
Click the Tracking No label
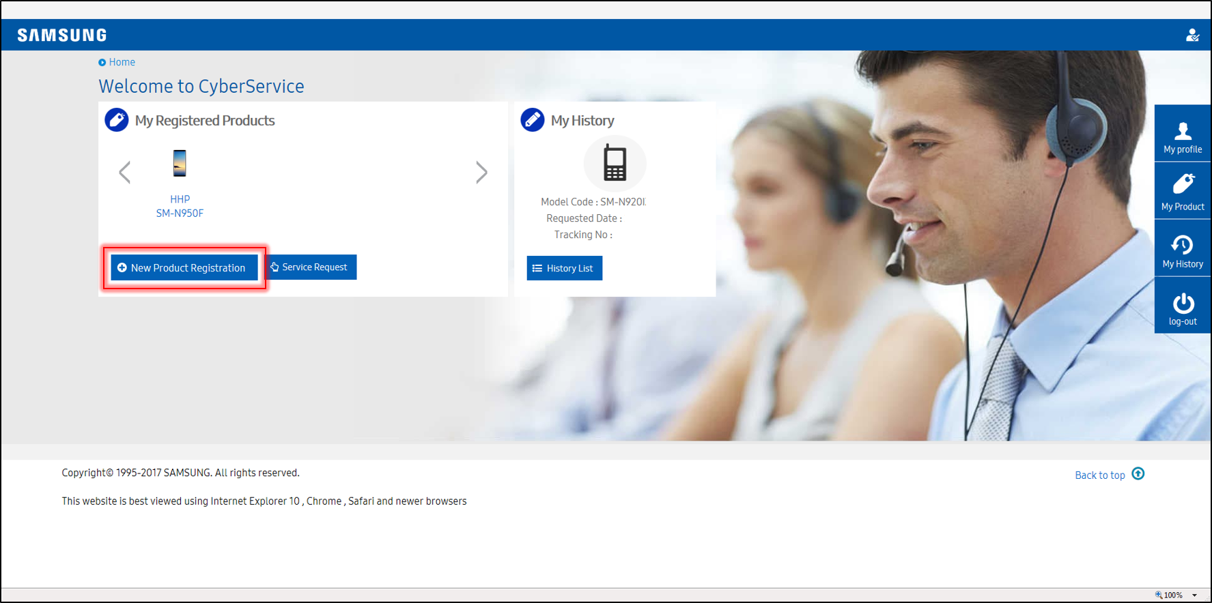583,235
